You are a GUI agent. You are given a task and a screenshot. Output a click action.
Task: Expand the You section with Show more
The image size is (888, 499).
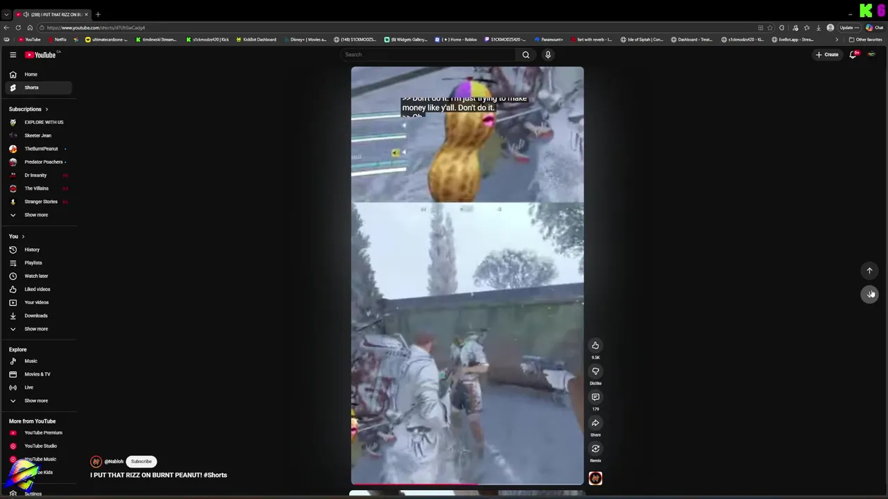(36, 329)
